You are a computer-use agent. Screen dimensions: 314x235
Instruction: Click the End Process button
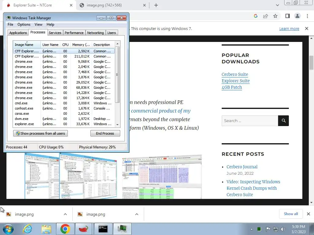coord(105,133)
